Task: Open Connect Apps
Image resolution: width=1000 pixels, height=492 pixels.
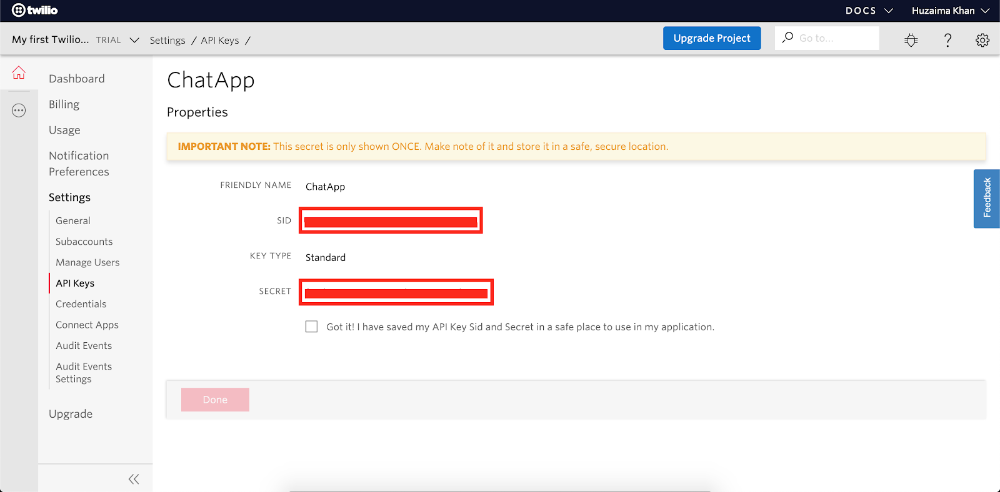Action: coord(87,325)
